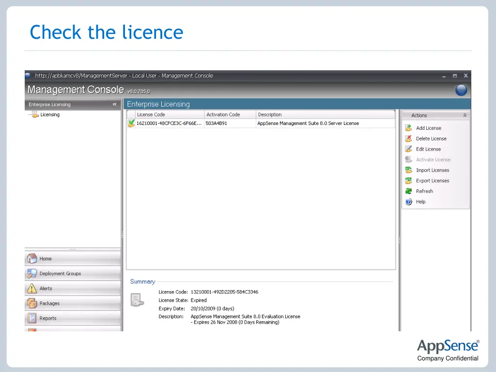Image resolution: width=496 pixels, height=372 pixels.
Task: Click the Edit License pencil icon
Action: click(409, 149)
